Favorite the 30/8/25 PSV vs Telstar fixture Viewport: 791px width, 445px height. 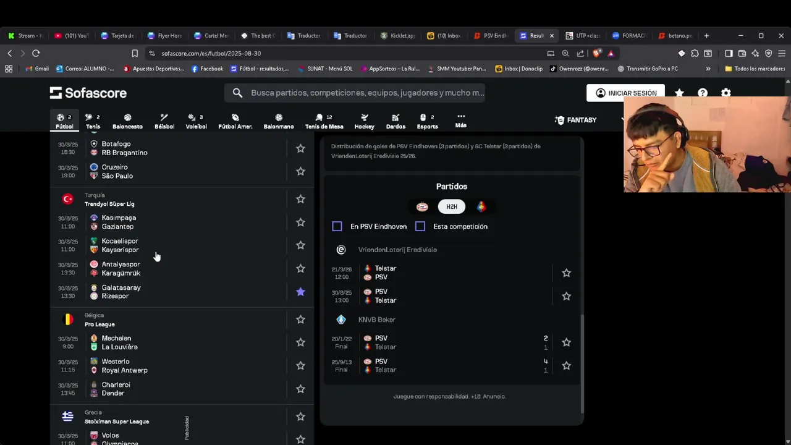point(566,296)
